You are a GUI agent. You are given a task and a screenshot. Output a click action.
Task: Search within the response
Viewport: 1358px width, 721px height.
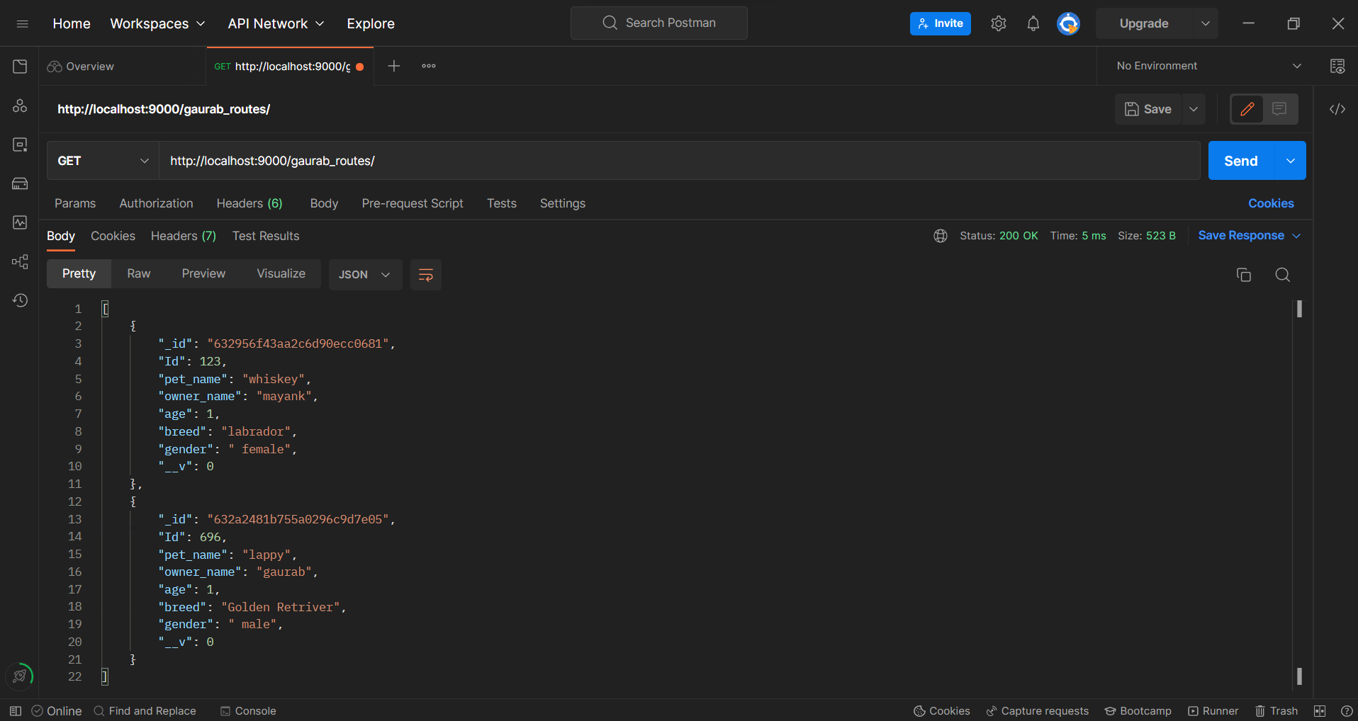click(1282, 274)
